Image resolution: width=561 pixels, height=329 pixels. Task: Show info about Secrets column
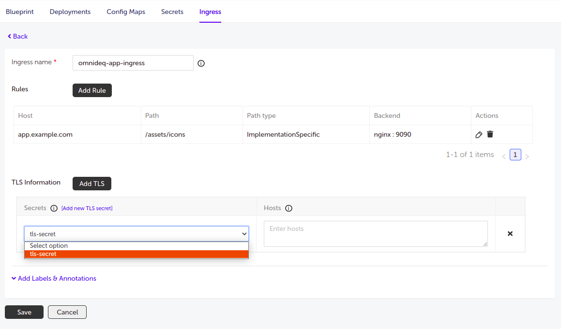pos(54,208)
